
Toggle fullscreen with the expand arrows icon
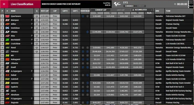(191, 2)
